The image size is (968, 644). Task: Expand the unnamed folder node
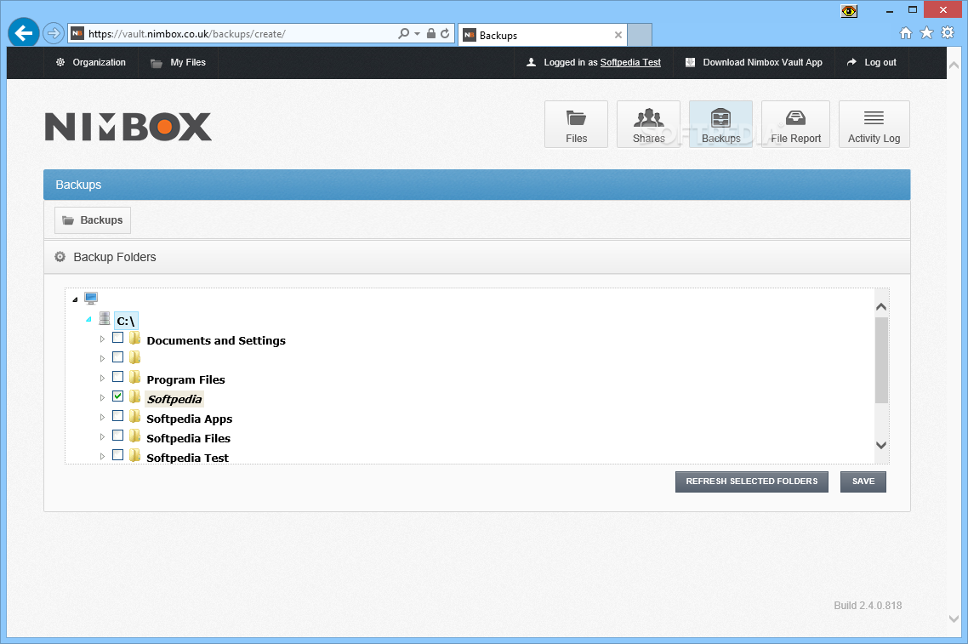click(x=102, y=358)
